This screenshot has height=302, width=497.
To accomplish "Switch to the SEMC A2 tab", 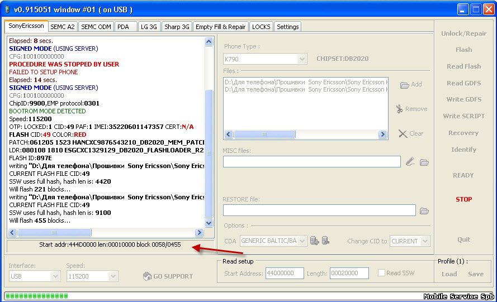I will (x=63, y=27).
